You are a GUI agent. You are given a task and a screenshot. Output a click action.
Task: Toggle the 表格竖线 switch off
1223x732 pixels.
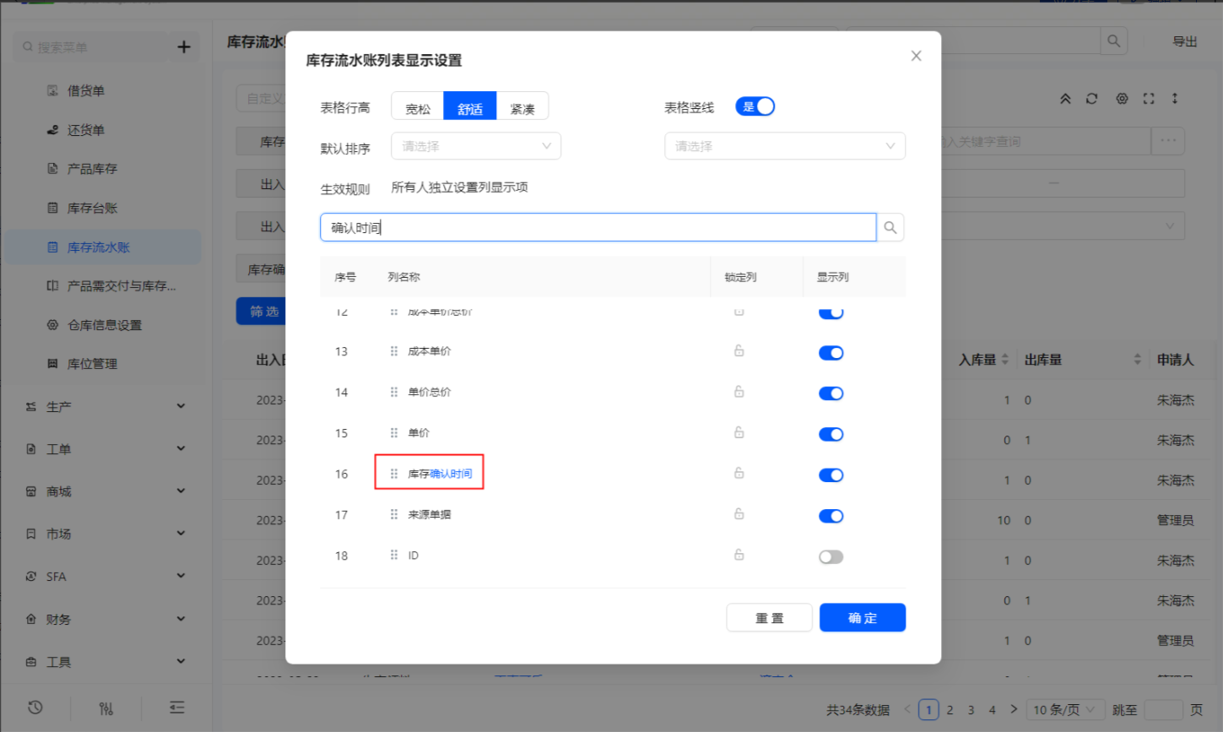[x=755, y=106]
